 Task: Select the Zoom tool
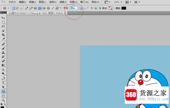3,100
